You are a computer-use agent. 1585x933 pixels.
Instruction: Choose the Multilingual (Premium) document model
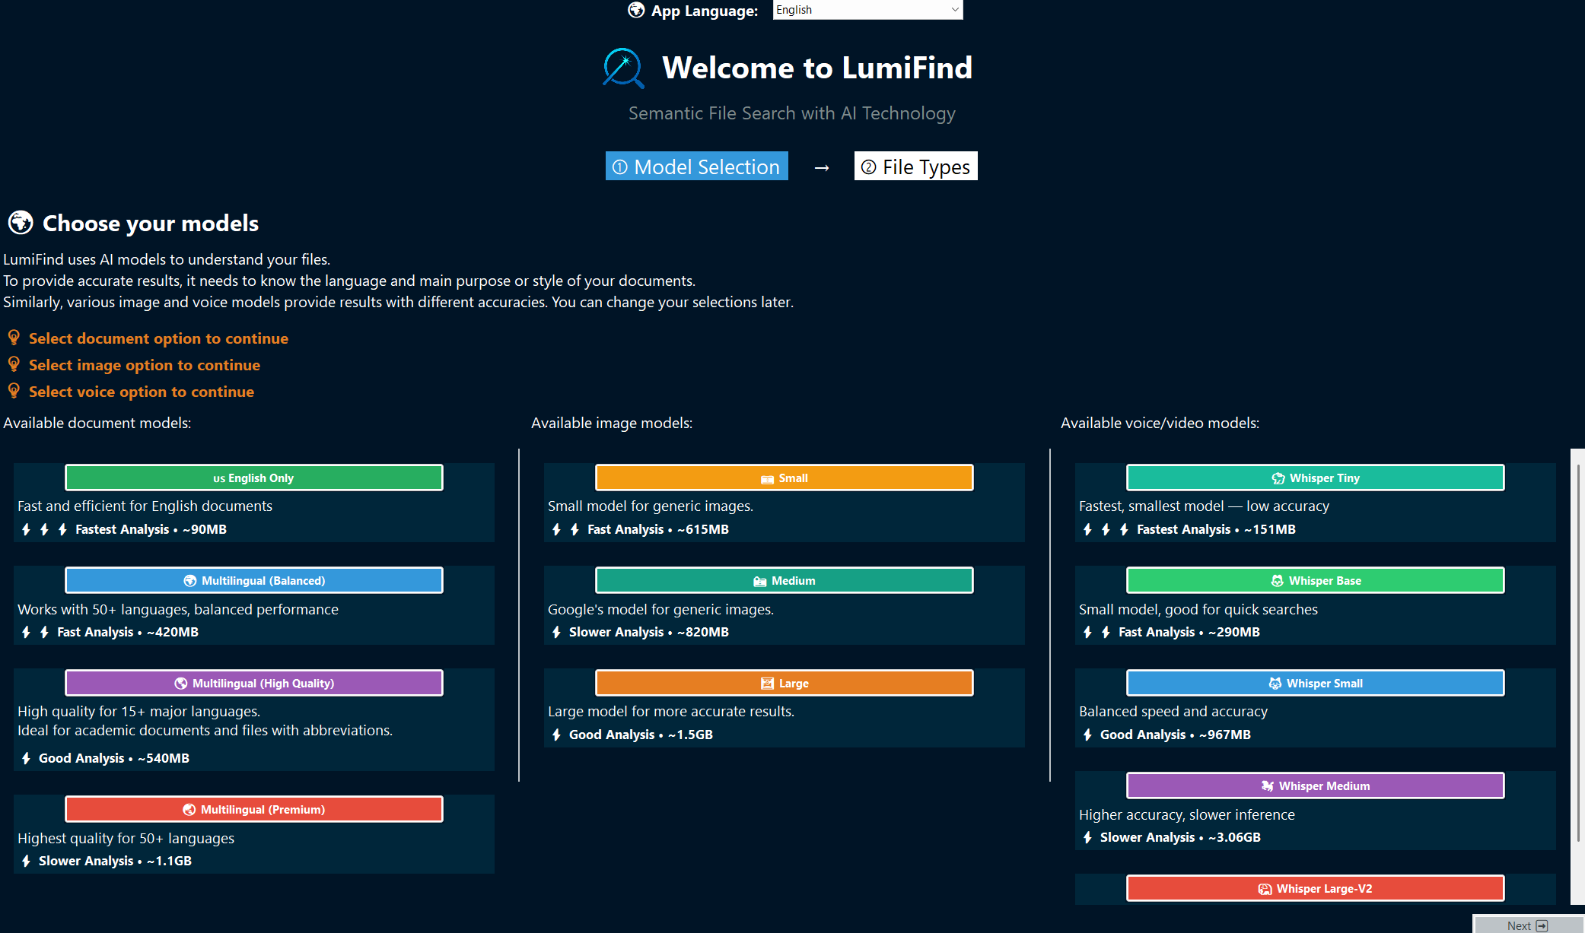[254, 809]
